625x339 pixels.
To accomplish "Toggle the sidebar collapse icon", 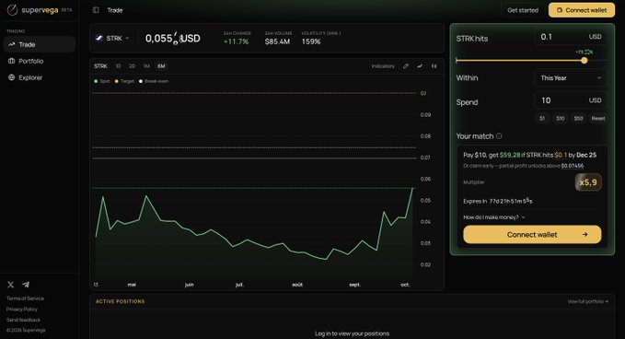I will point(96,10).
